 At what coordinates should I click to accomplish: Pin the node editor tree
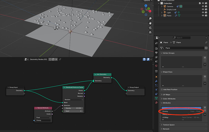point(60,59)
